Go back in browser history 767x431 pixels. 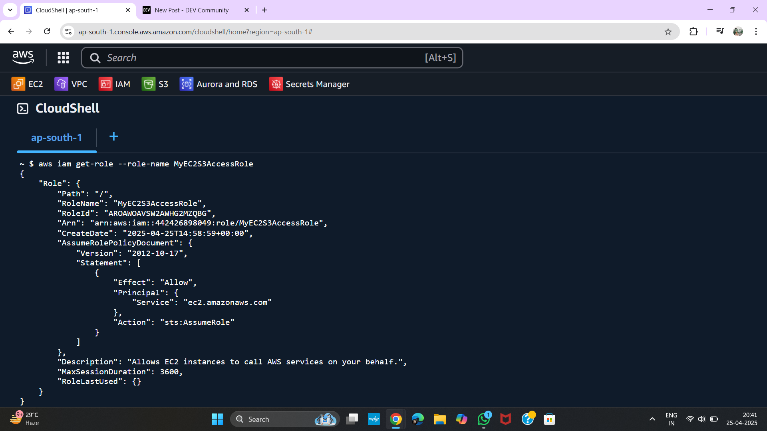(x=11, y=32)
